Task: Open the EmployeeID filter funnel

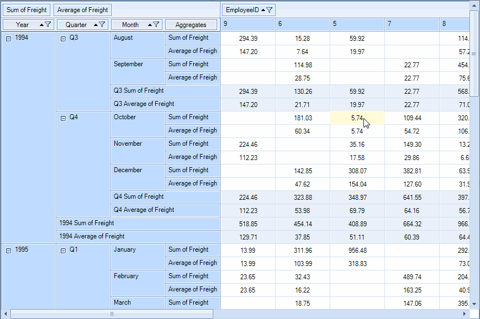Action: [270, 10]
